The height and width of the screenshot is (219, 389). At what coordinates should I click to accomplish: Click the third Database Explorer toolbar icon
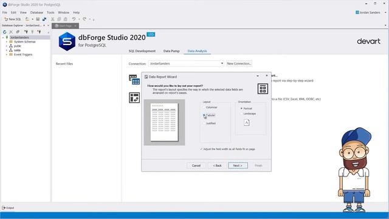[18, 32]
